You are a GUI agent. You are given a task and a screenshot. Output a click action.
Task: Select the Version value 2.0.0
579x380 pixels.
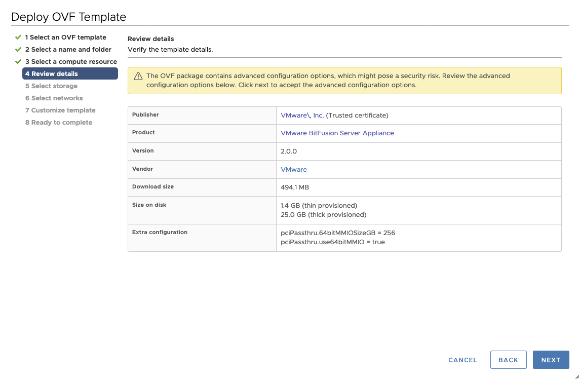[x=289, y=151]
